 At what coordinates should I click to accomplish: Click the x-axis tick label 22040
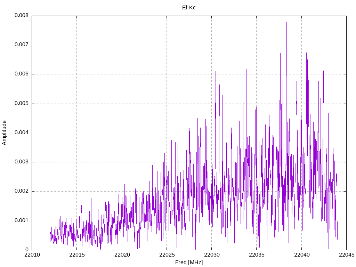[x=302, y=255]
